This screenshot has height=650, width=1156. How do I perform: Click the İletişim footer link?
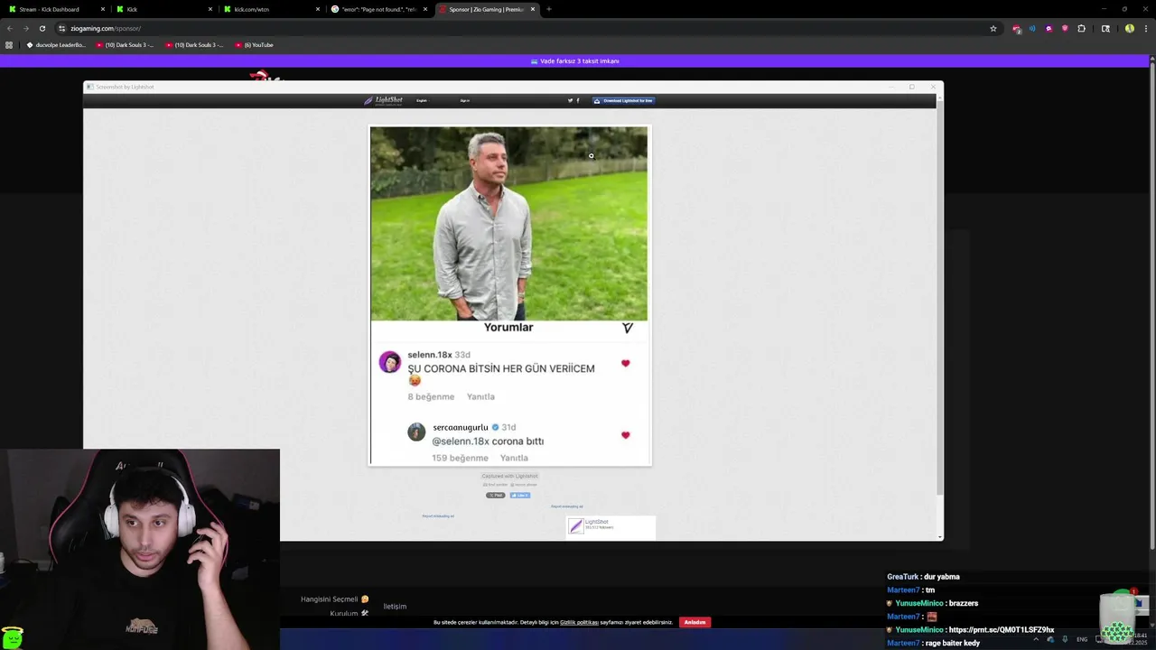coord(395,607)
